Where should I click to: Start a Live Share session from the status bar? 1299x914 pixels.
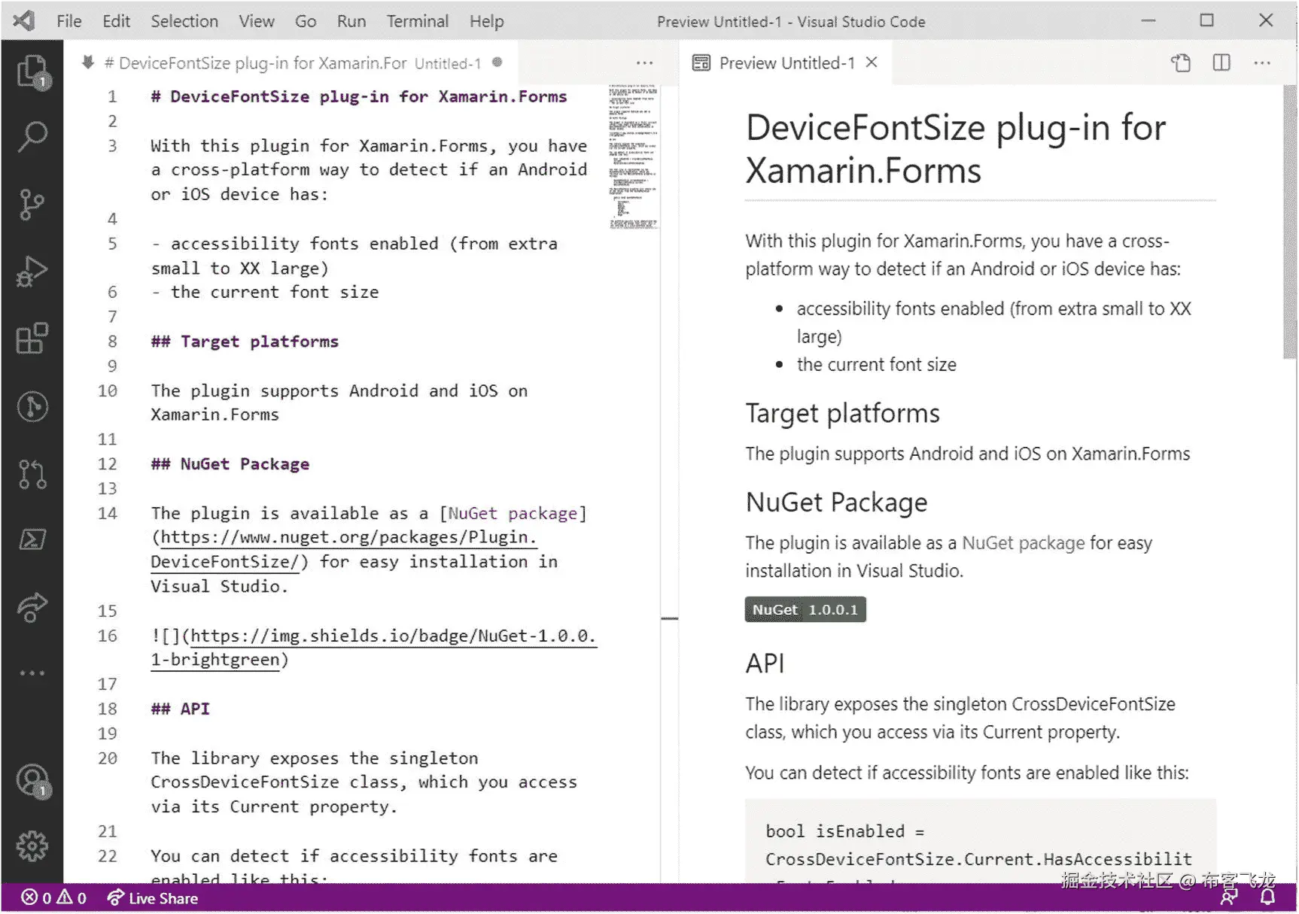pyautogui.click(x=153, y=898)
